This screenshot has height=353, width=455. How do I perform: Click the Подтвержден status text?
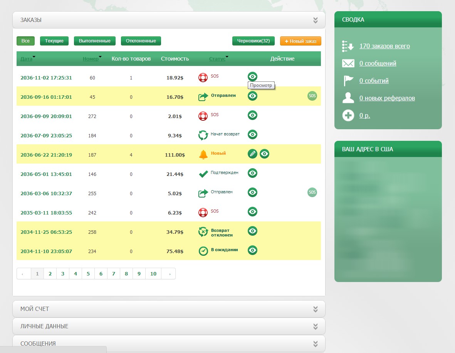[224, 172]
